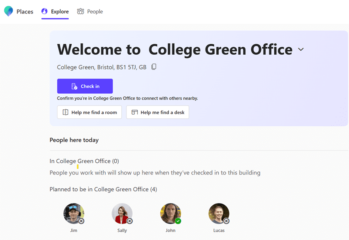Click the status badge on Lucas's avatar
The image size is (349, 240).
tap(226, 221)
